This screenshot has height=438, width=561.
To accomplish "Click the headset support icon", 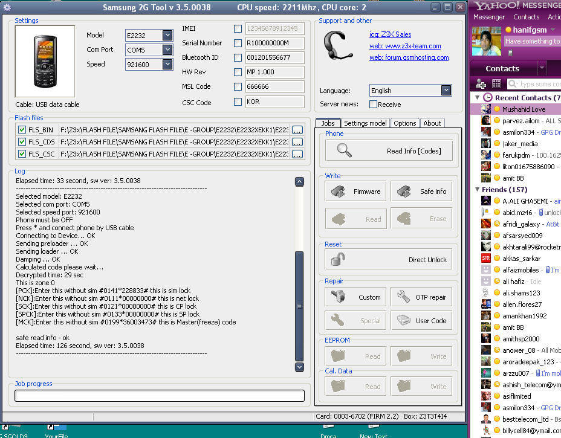I will [x=337, y=45].
